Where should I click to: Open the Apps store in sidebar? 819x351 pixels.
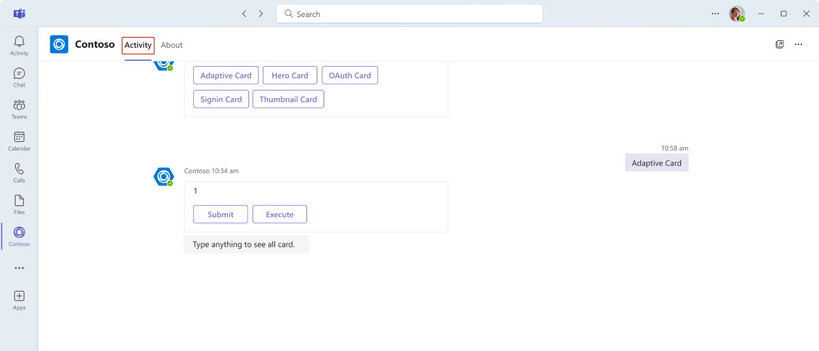coord(19,300)
